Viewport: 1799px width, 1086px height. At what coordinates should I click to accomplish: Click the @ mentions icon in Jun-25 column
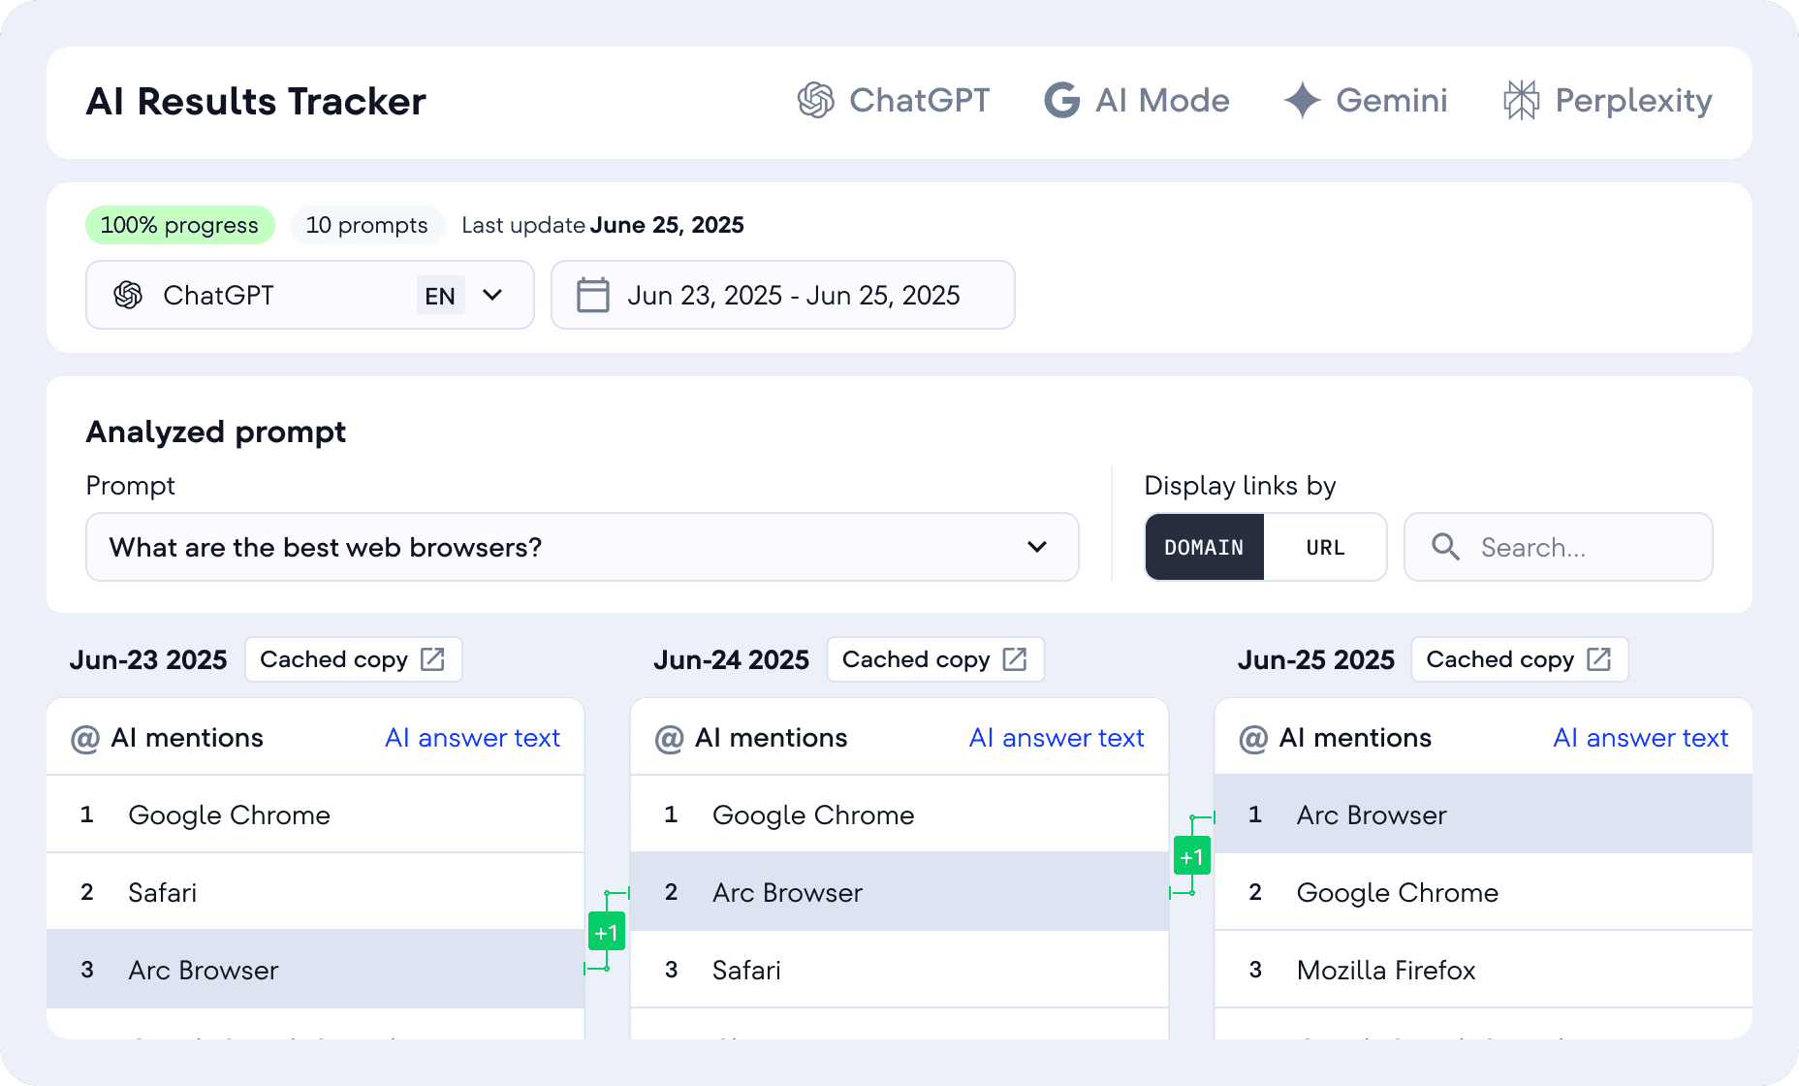(1253, 739)
